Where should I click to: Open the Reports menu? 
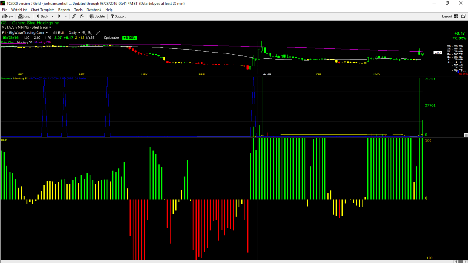point(64,10)
